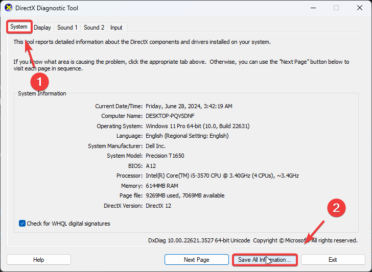Screen dimensions: 372x272
Task: Click the Processor label
Action: coord(130,176)
